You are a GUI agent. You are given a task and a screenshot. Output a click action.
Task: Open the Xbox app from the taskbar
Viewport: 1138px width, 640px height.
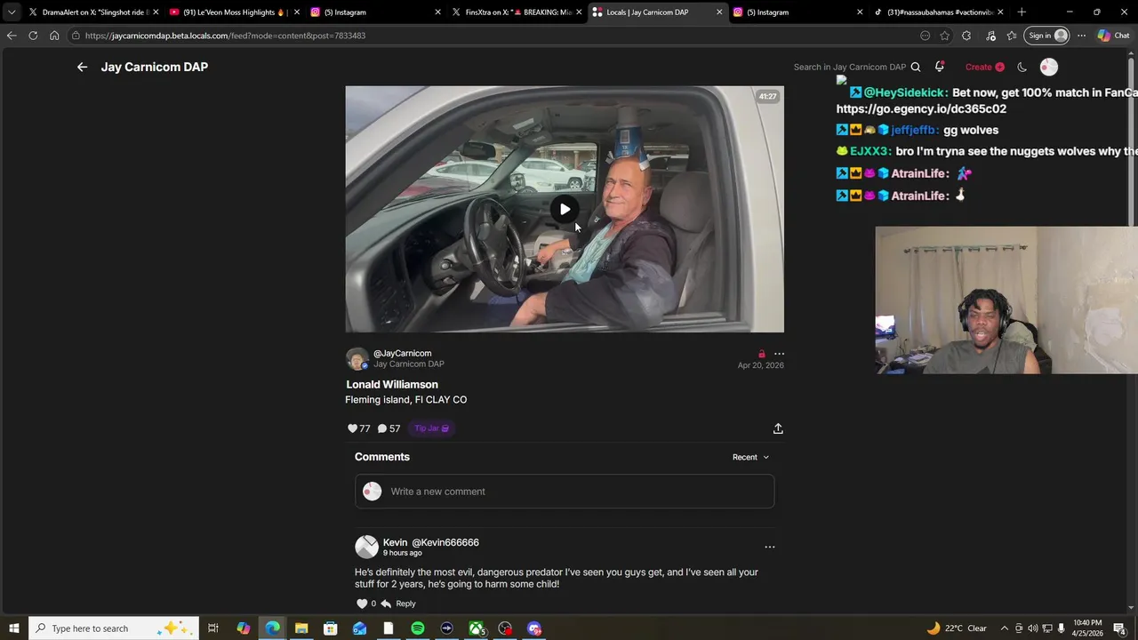477,628
